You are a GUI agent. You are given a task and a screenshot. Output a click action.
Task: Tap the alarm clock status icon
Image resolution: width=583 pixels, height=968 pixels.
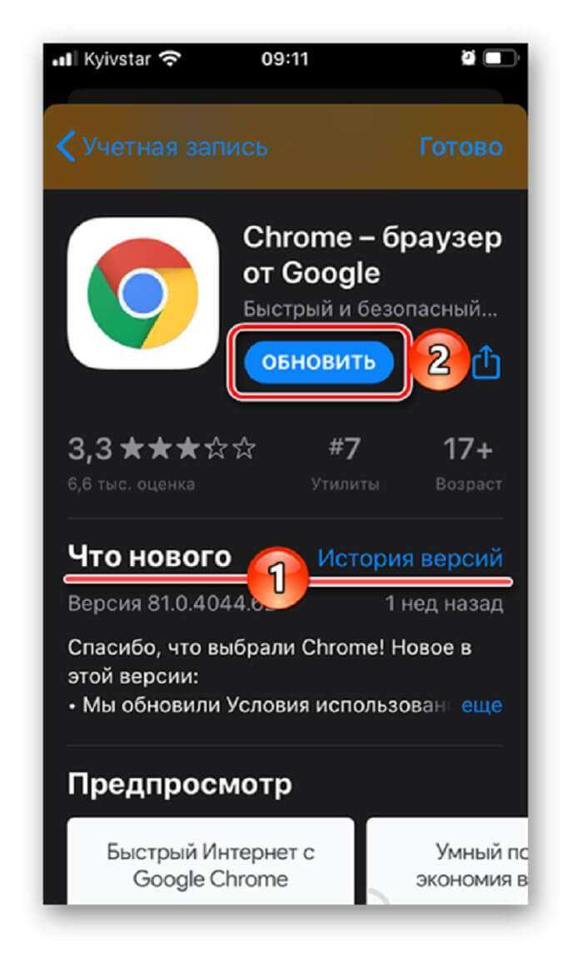pos(468,58)
